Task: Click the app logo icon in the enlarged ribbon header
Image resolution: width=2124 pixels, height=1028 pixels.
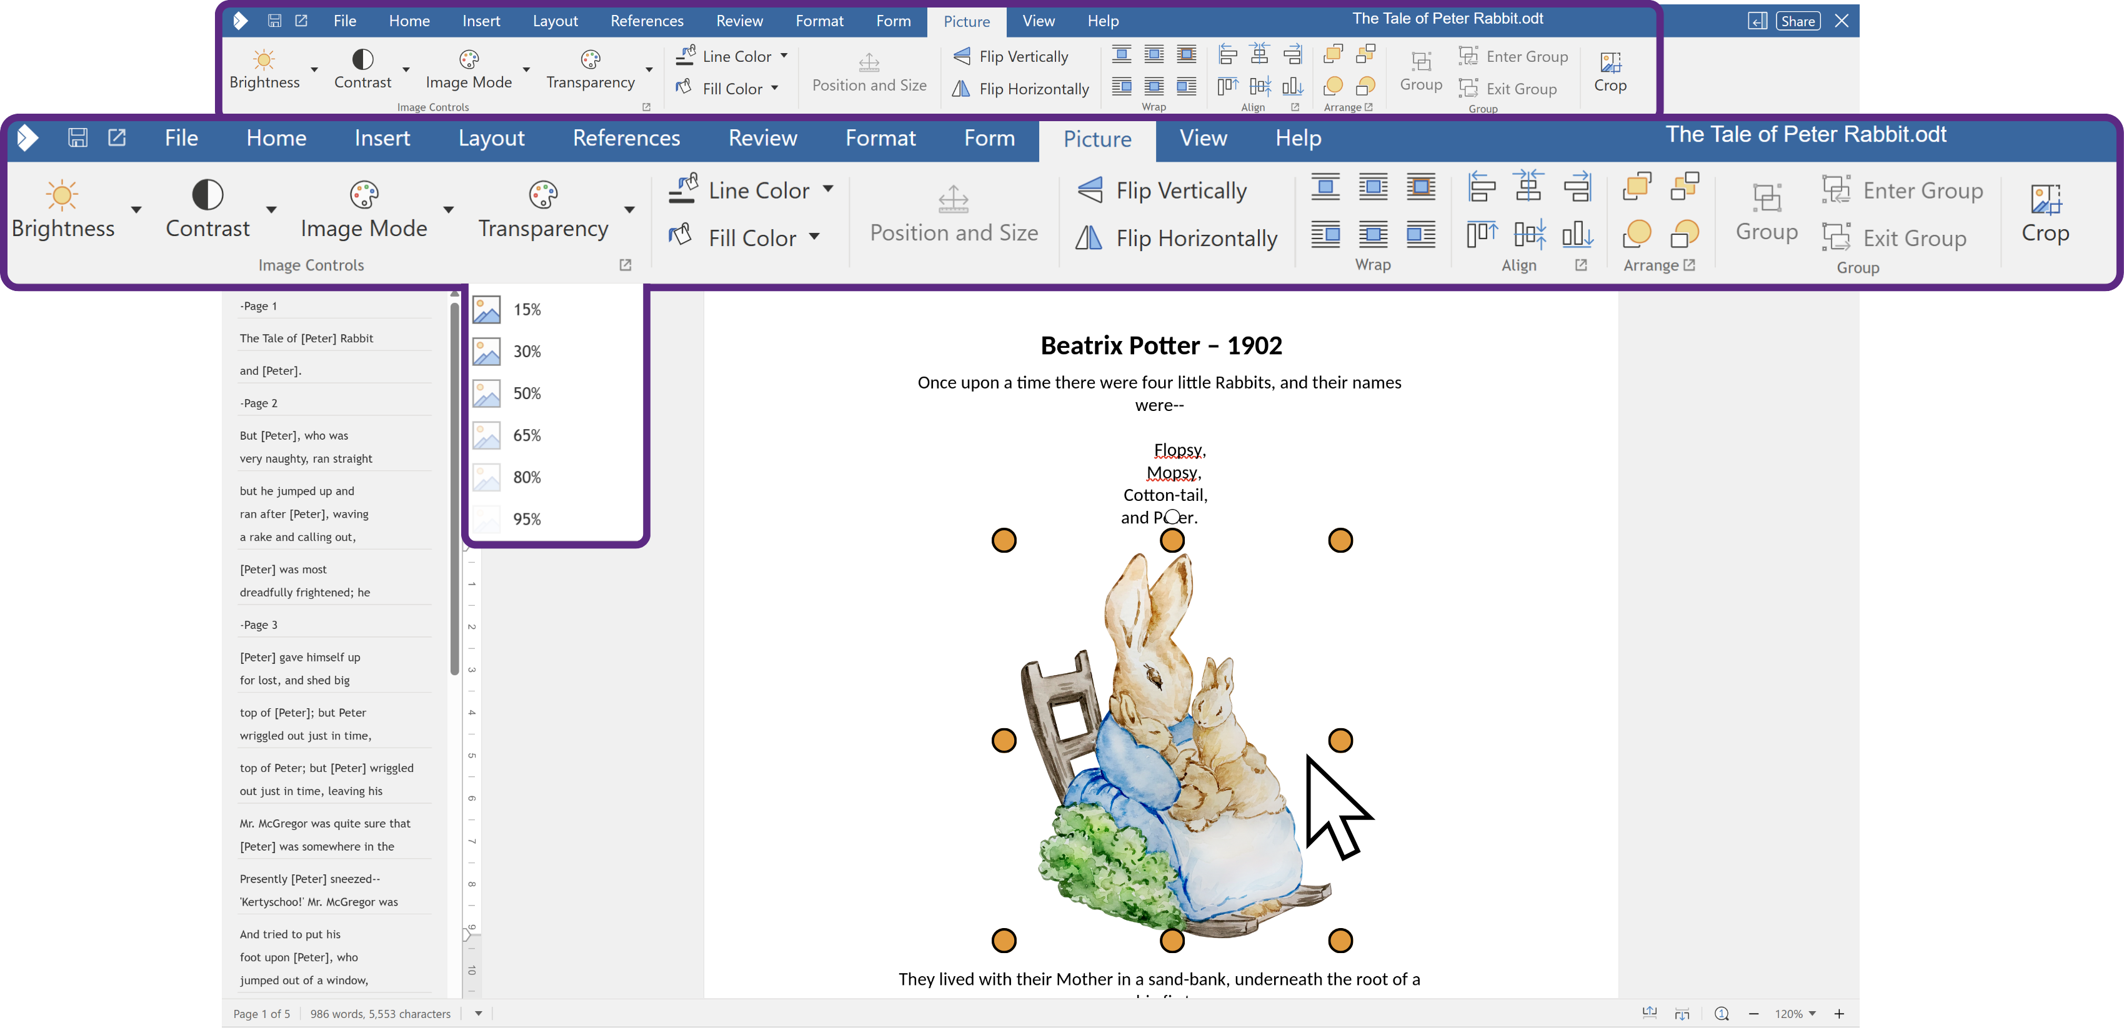Action: point(28,137)
